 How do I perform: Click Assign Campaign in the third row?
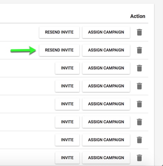coord(106,68)
